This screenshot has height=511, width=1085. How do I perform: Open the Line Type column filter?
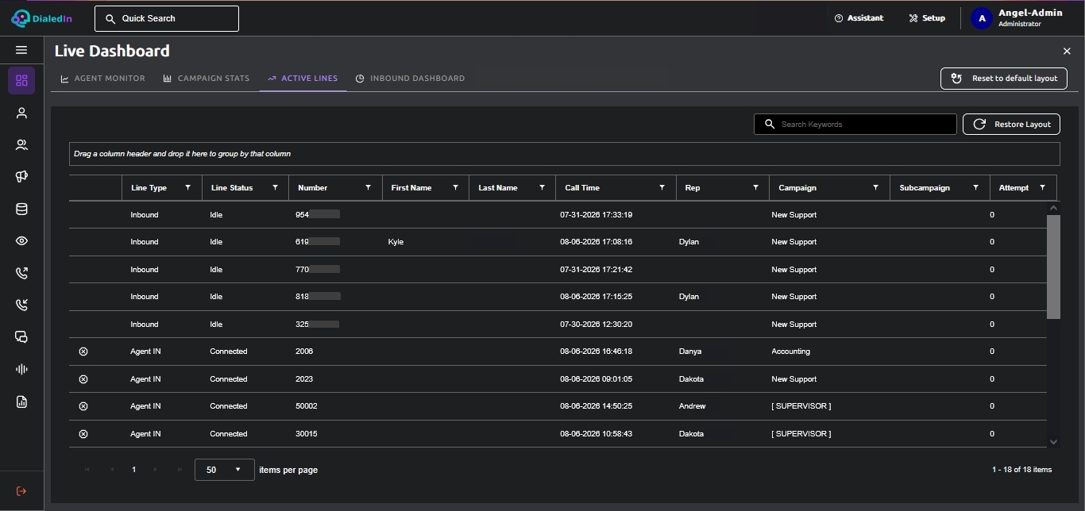pyautogui.click(x=188, y=188)
